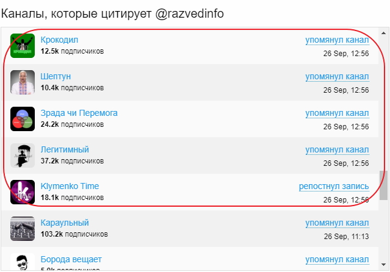Click the Крокодил channel avatar icon

[x=23, y=46]
